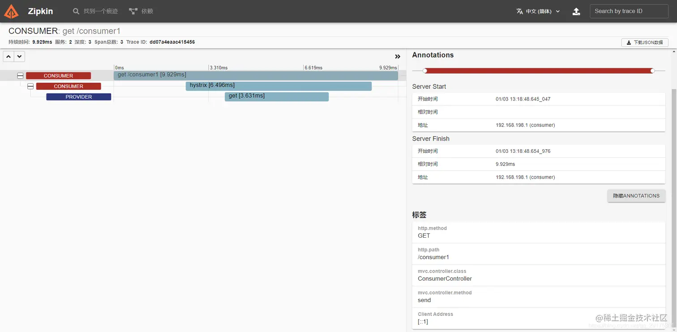Select the root CONSUMER service label
This screenshot has width=677, height=332.
[x=58, y=76]
